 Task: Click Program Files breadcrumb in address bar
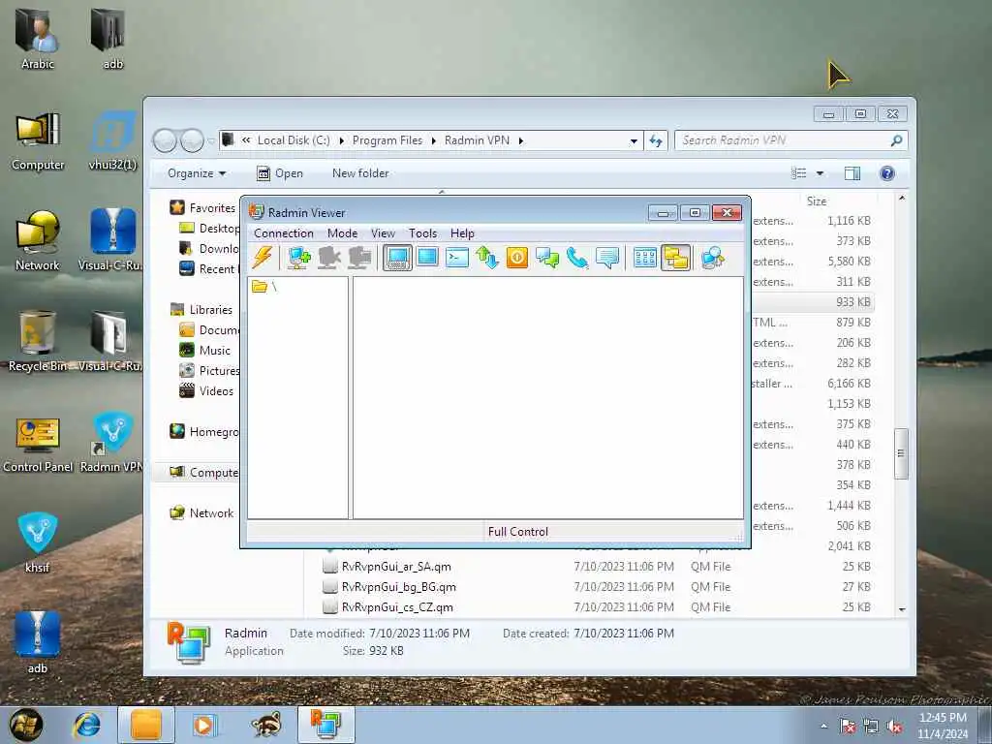[x=387, y=140]
